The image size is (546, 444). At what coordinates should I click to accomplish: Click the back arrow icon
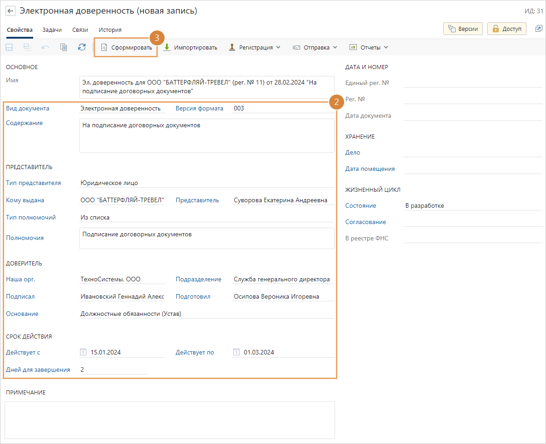(10, 11)
